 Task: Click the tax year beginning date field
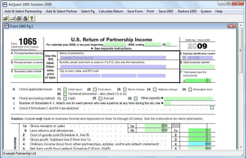(115, 44)
